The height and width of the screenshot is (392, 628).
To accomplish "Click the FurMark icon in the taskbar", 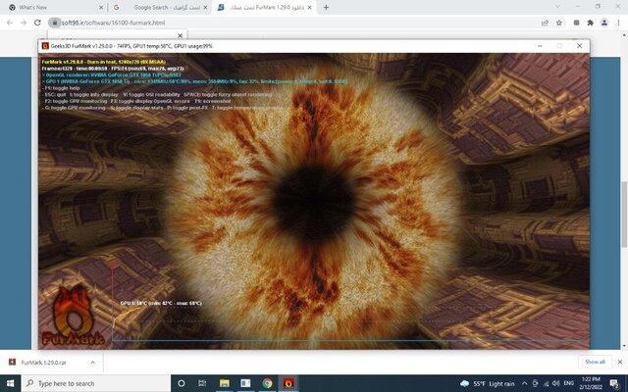I will (288, 383).
